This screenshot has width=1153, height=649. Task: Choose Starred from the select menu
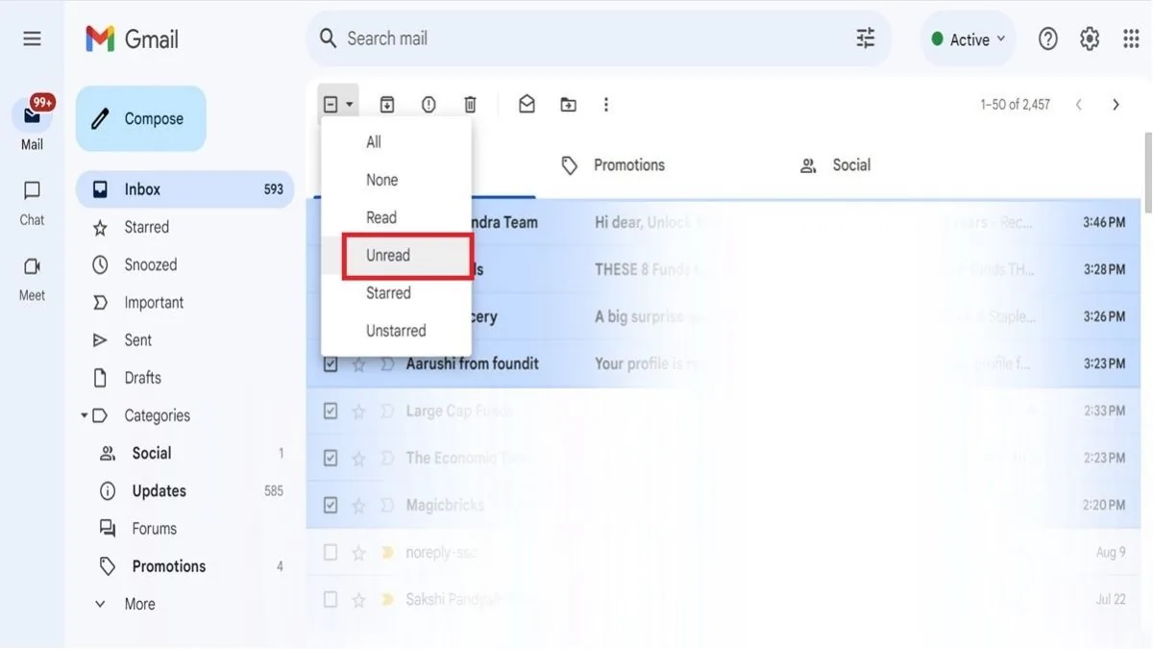(396, 293)
